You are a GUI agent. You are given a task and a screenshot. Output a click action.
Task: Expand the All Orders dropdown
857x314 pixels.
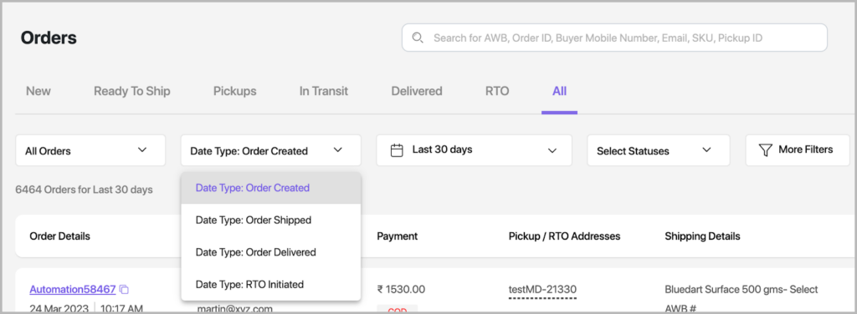[x=90, y=150]
